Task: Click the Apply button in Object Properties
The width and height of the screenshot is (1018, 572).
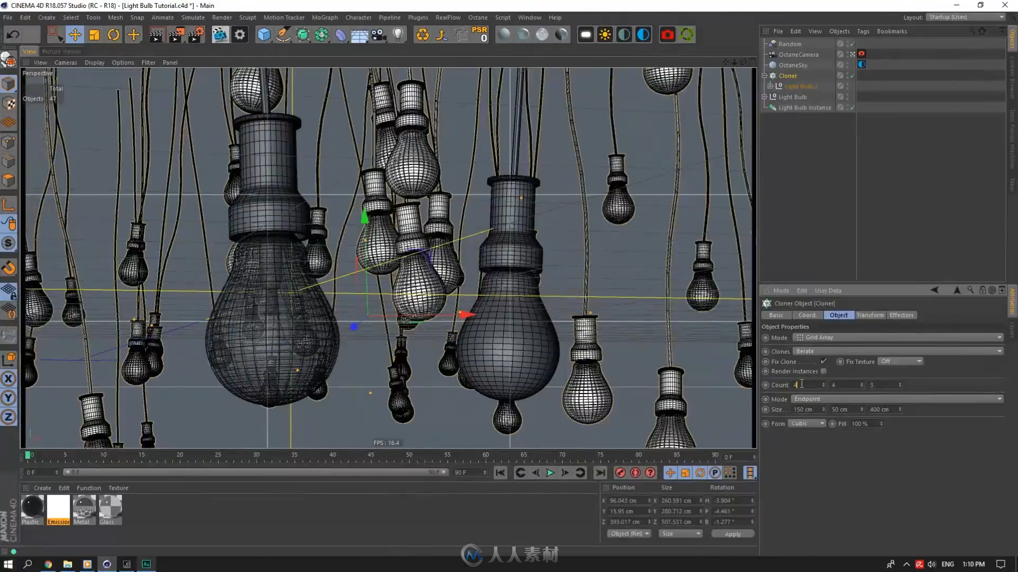Action: click(731, 533)
